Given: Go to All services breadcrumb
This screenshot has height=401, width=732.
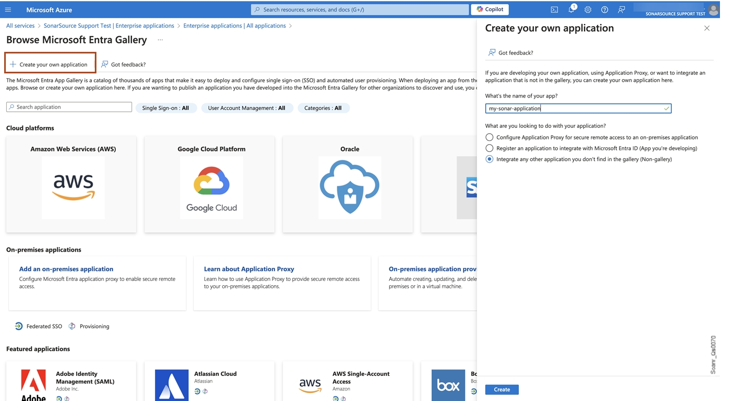Looking at the screenshot, I should (x=20, y=25).
